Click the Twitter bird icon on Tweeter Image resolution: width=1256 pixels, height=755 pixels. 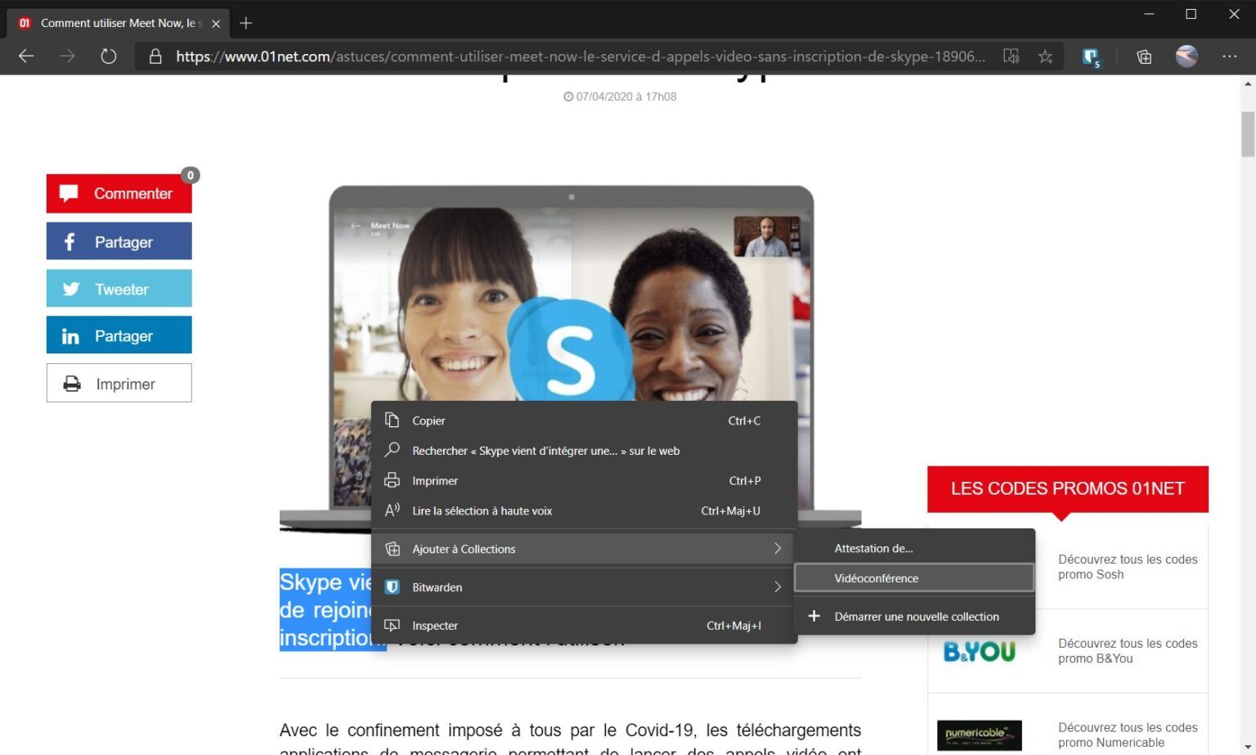(x=71, y=289)
